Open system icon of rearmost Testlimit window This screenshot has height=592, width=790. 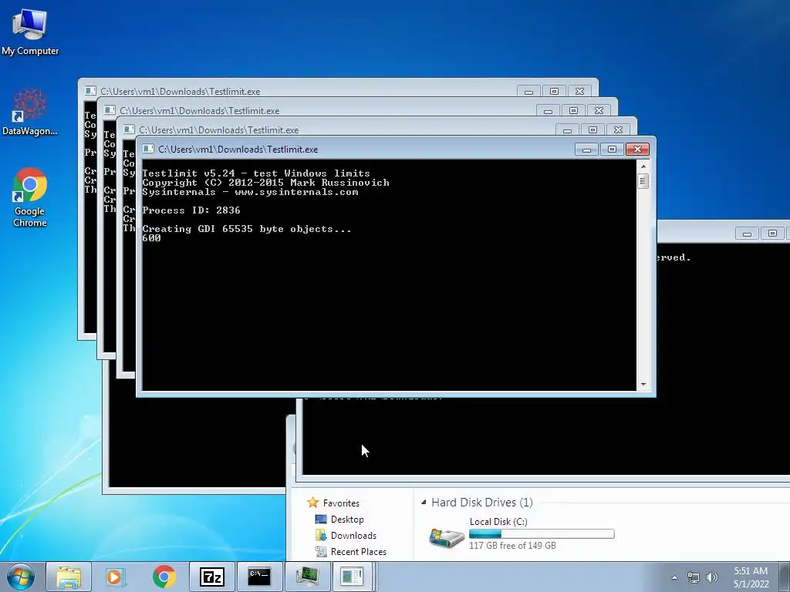coord(90,91)
